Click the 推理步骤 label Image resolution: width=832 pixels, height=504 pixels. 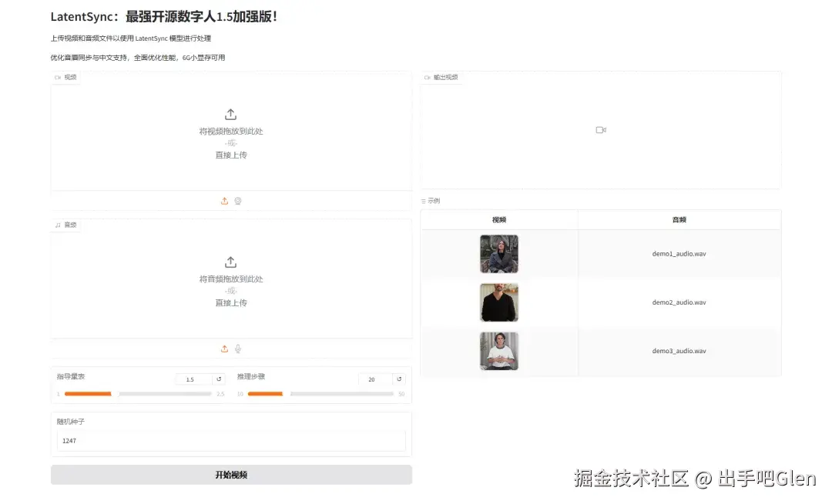[x=251, y=377]
